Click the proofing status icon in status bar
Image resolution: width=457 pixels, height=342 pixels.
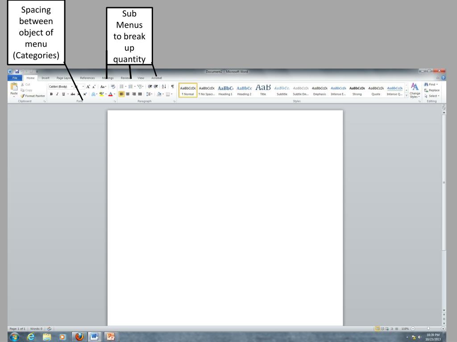(x=49, y=329)
